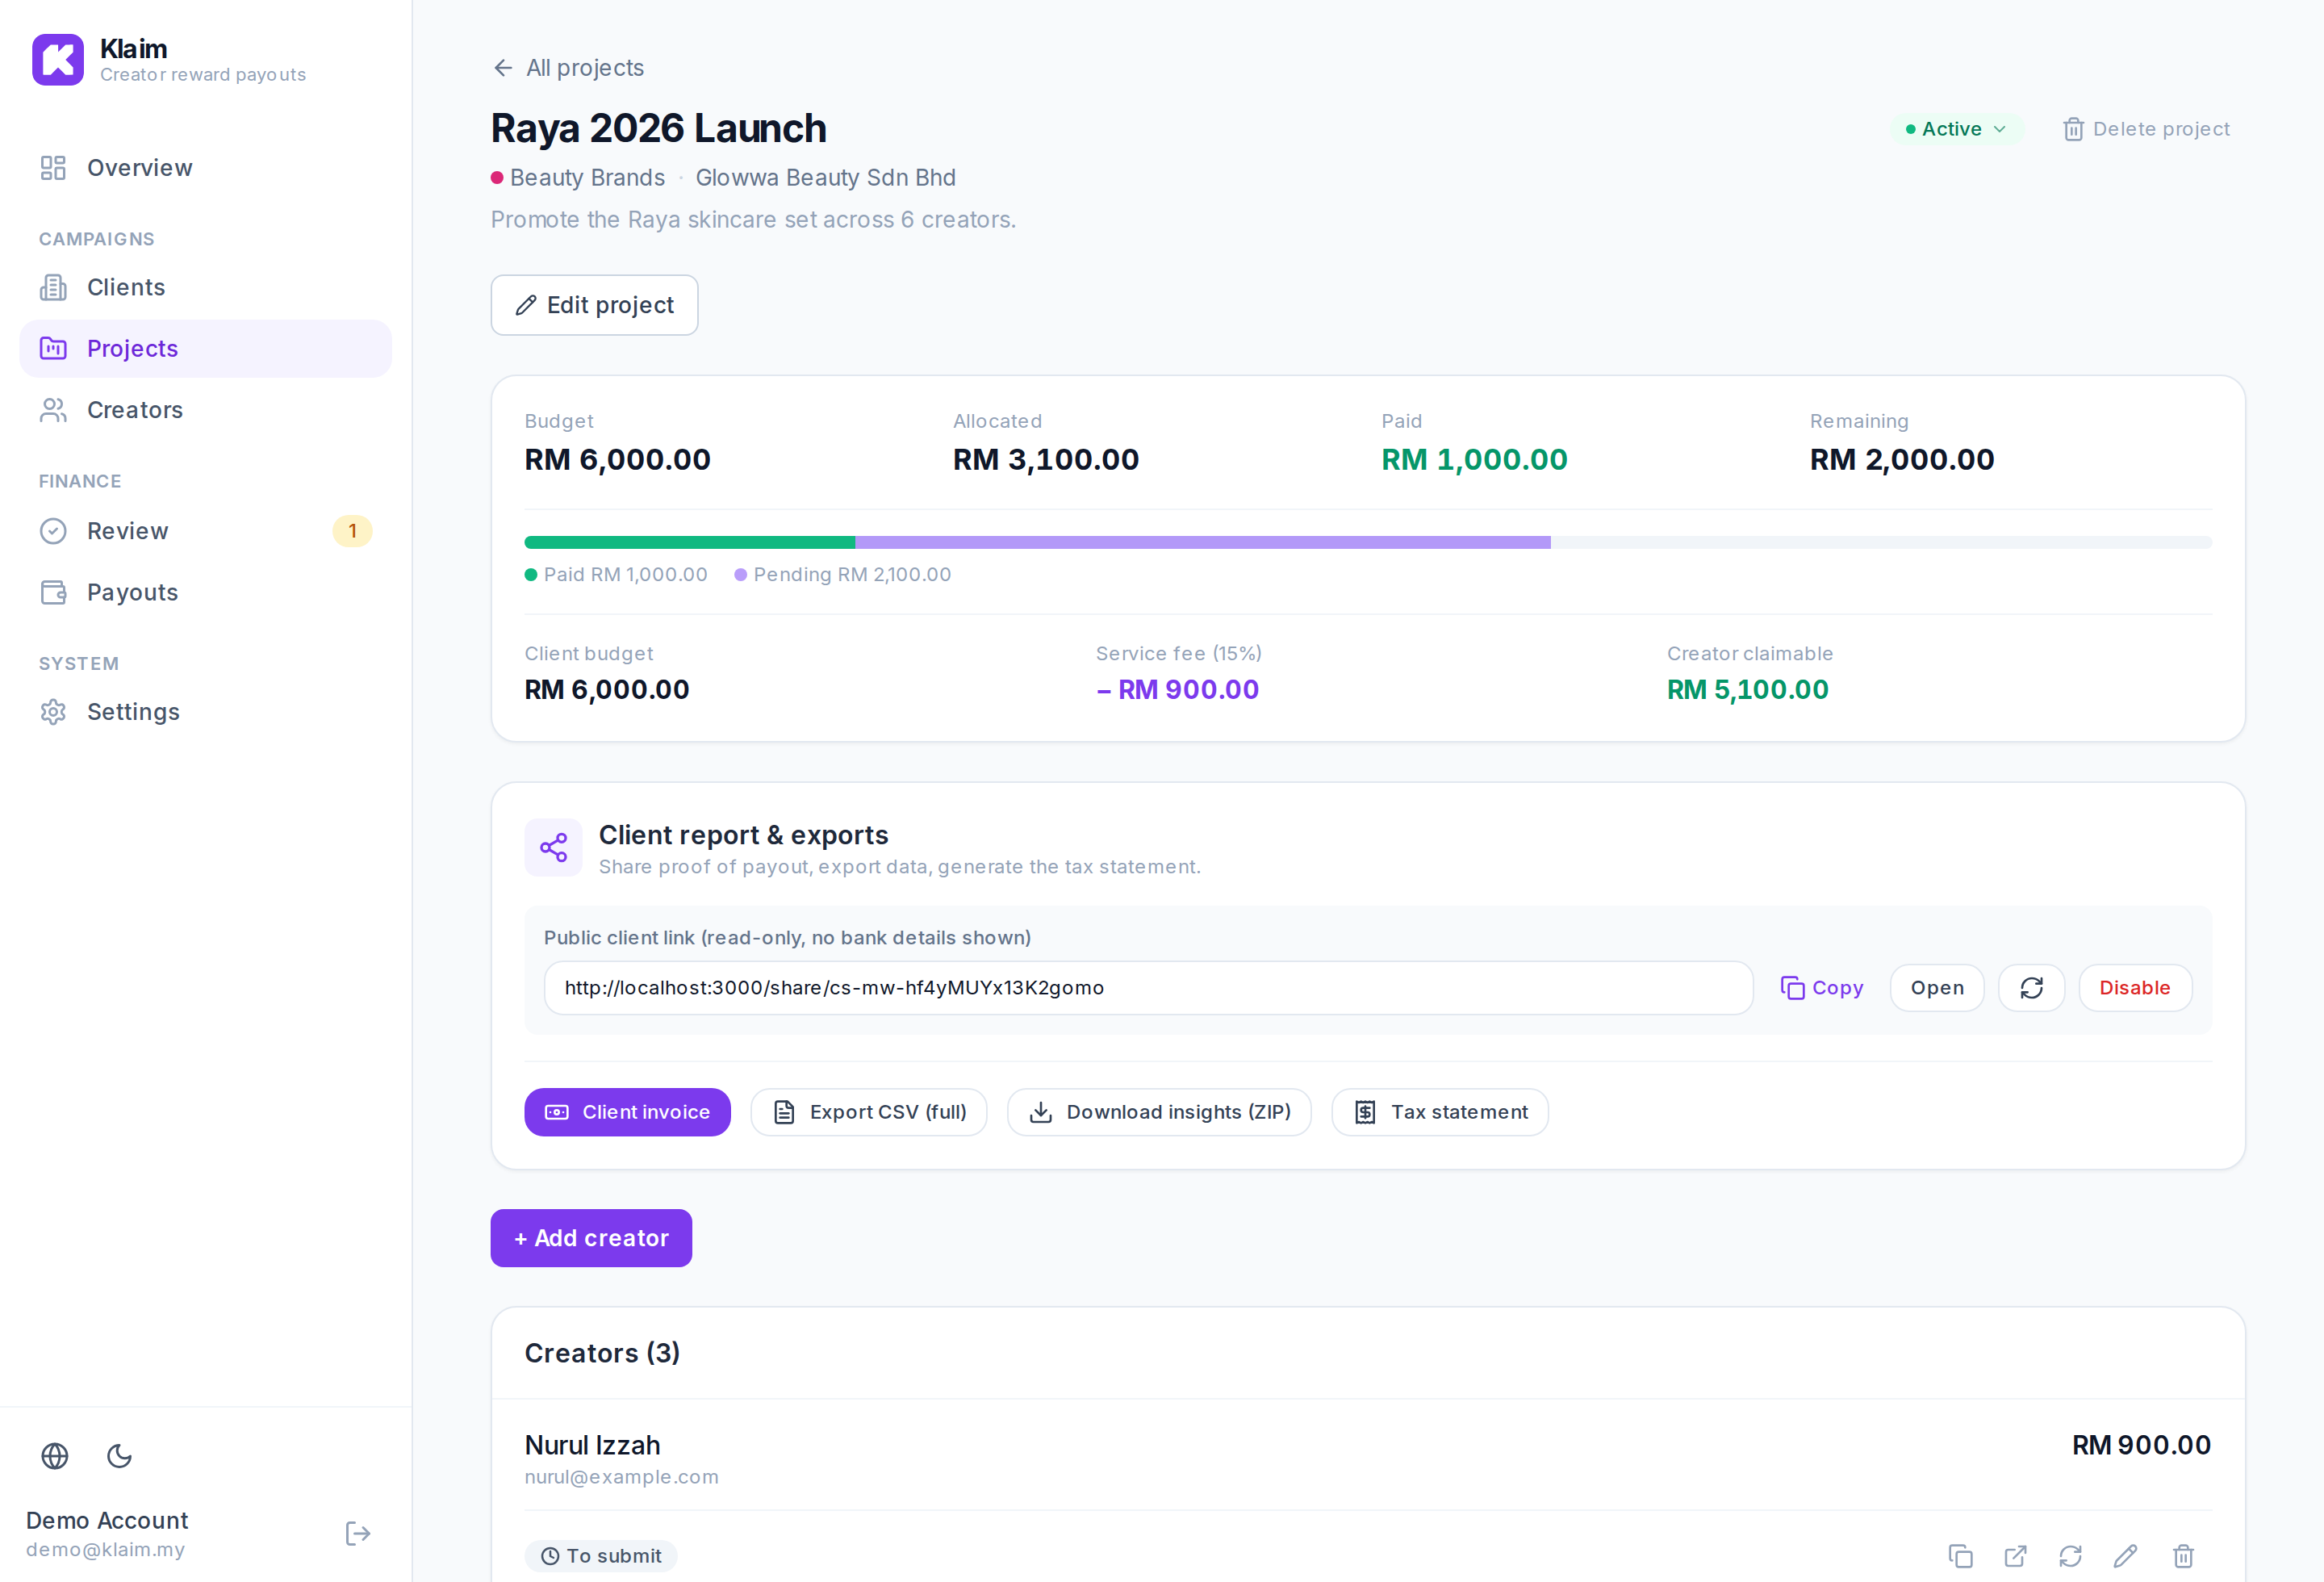This screenshot has width=2324, height=1582.
Task: Open Nurul Izzah's link in new tab
Action: pos(2015,1556)
